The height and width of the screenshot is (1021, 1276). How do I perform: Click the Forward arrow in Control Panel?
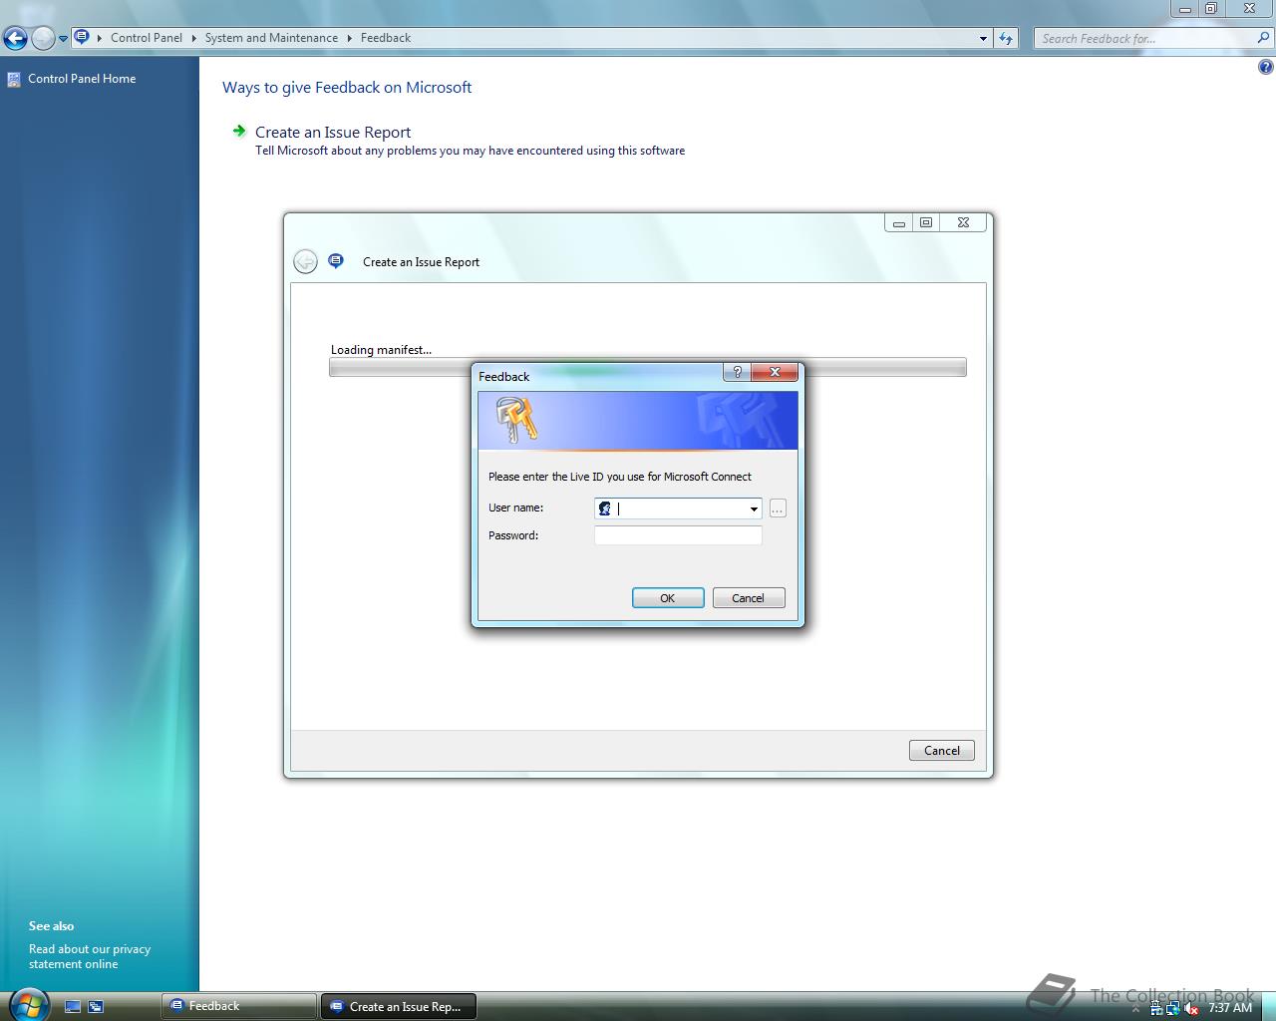click(x=43, y=39)
